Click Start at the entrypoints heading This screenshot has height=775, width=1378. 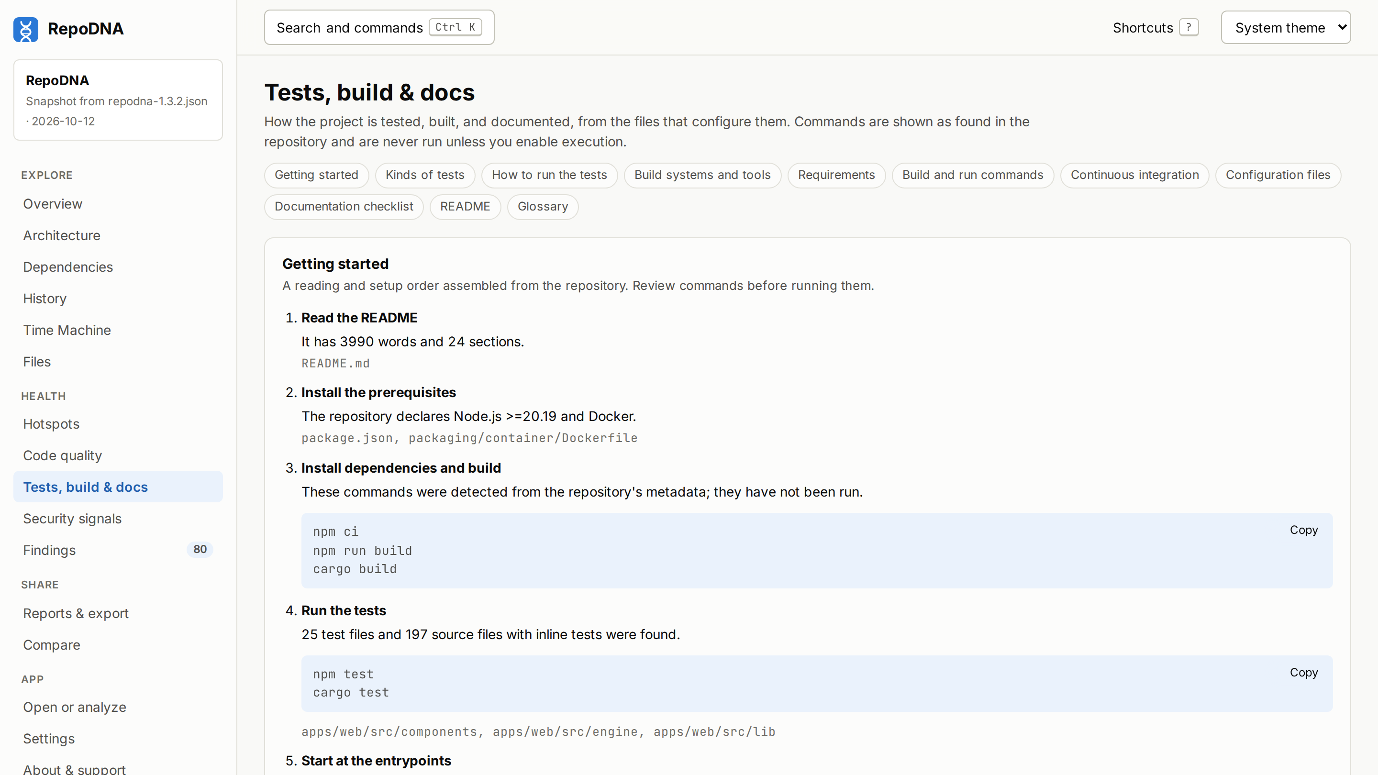coord(376,761)
